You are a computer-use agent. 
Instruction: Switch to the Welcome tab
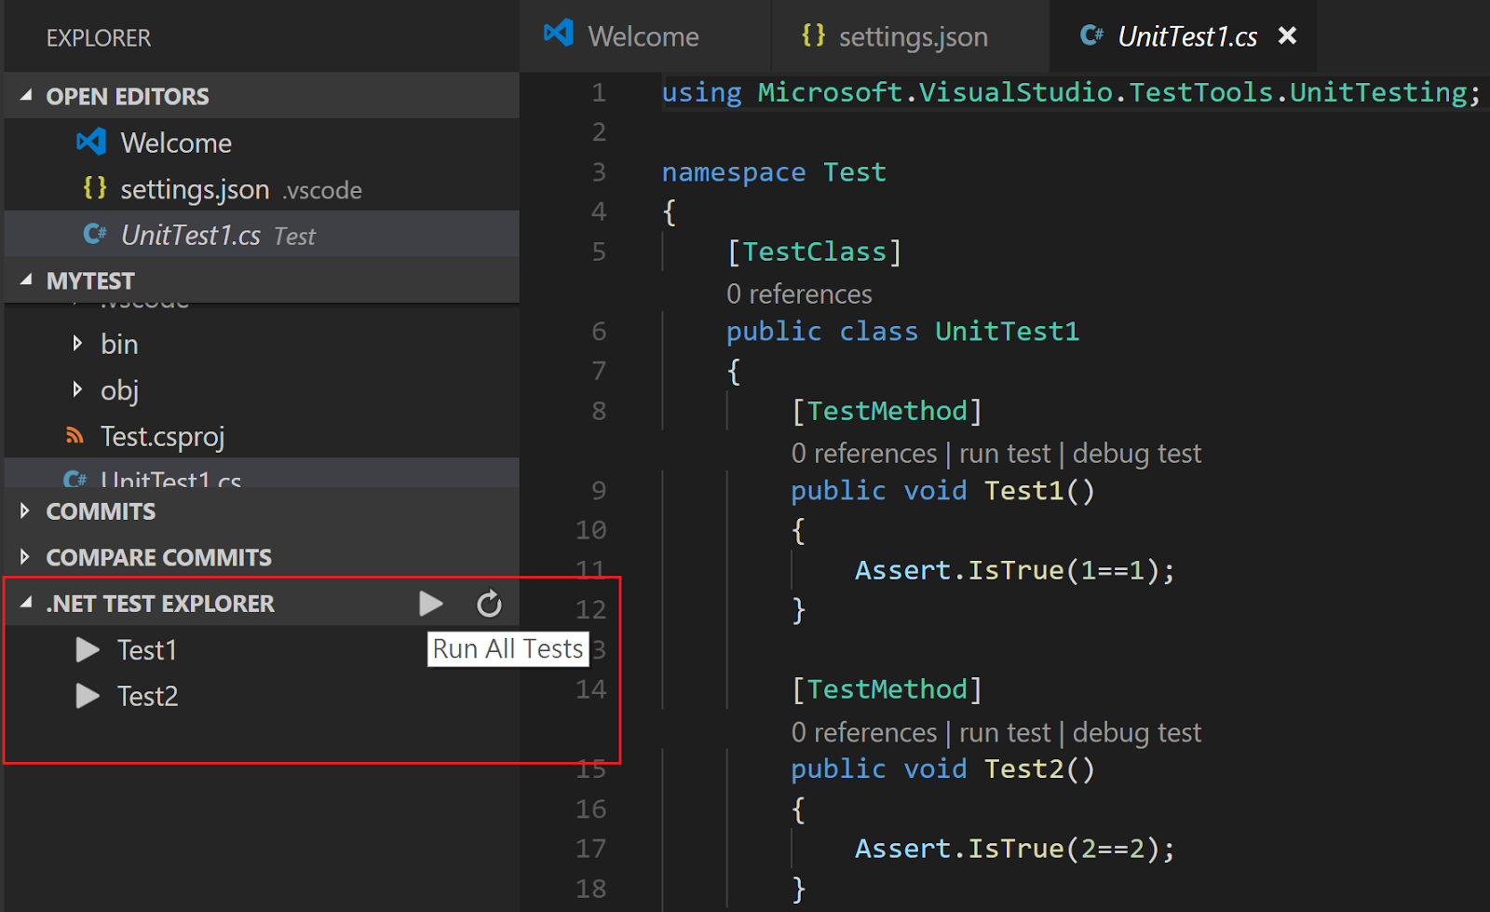tap(643, 35)
